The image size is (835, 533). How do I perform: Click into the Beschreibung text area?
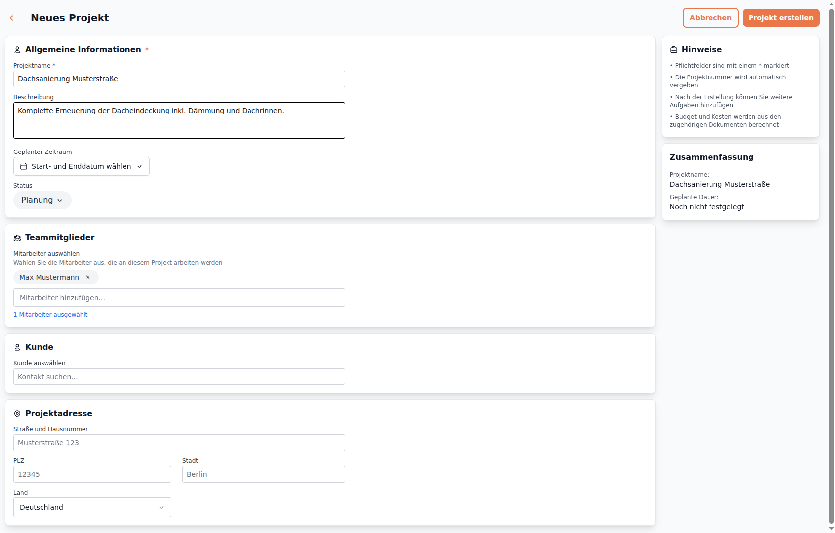(x=179, y=120)
